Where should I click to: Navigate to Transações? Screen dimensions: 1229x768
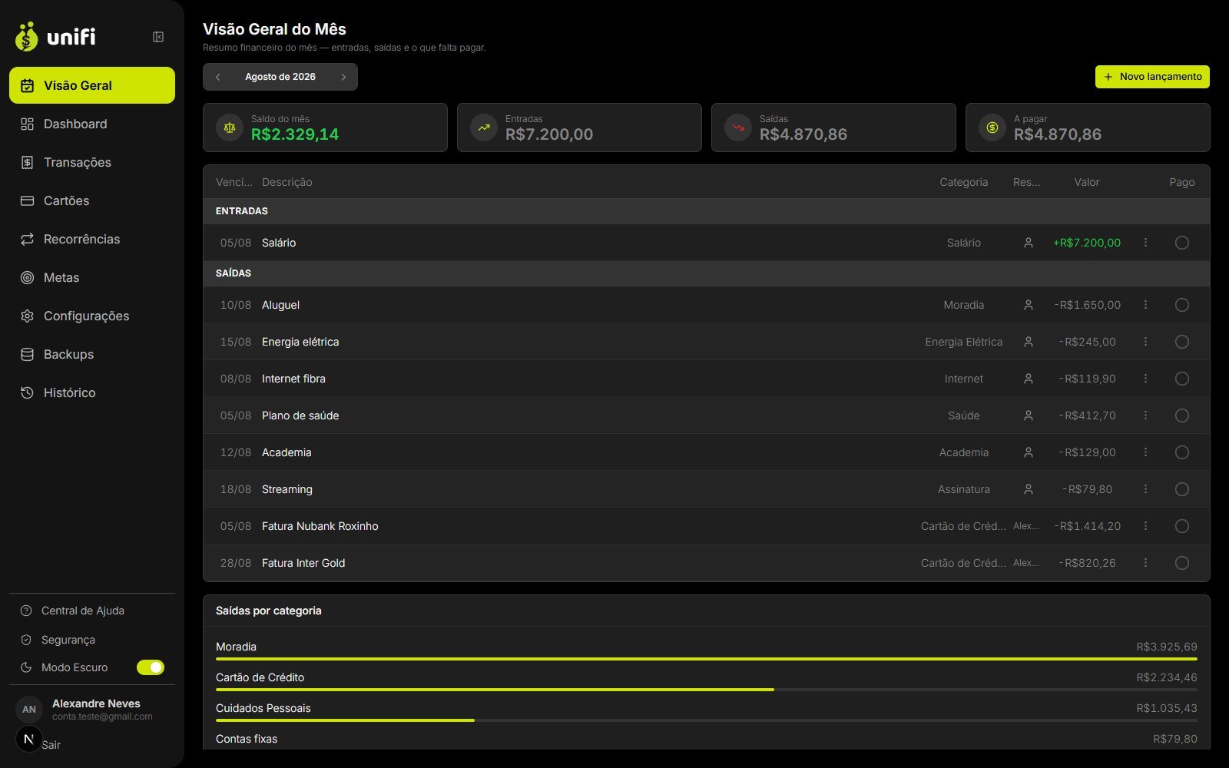[92, 162]
